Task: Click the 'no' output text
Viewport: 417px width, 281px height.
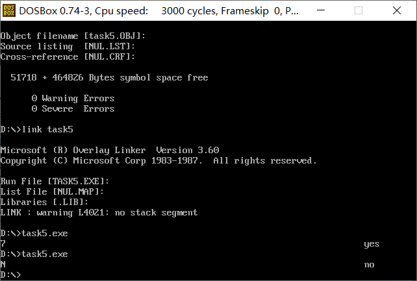Action: (369, 265)
